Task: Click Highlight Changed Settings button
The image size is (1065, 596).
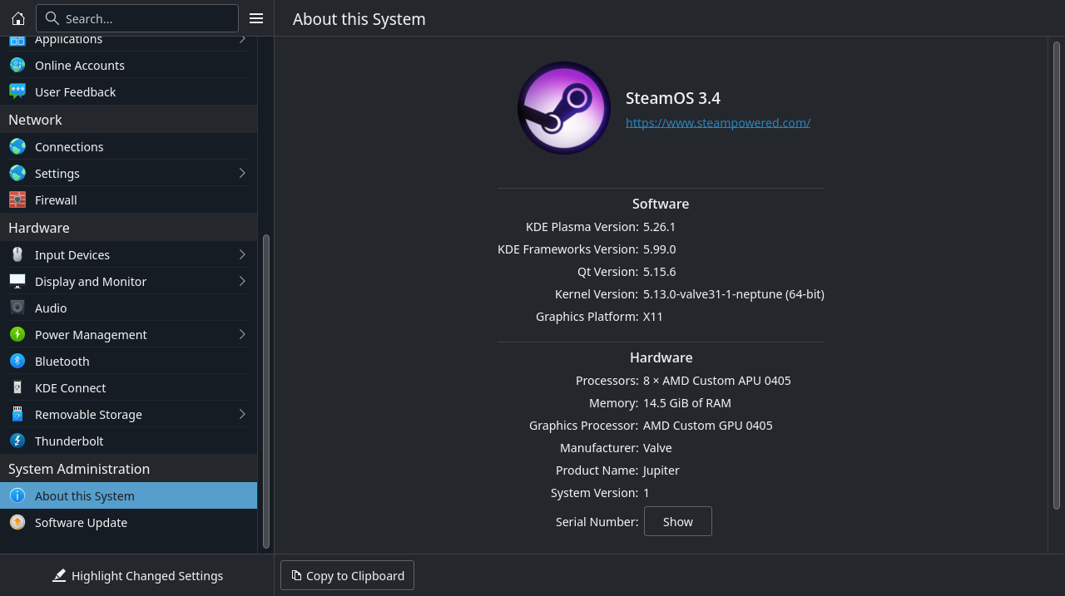Action: coord(137,575)
